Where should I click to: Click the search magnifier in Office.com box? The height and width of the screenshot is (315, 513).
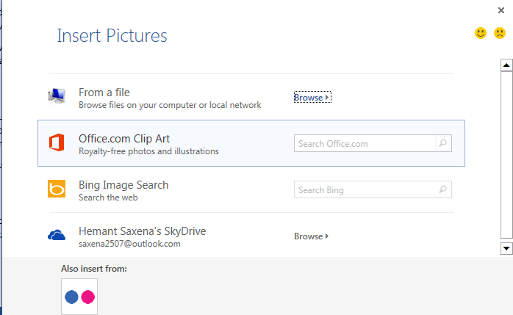click(443, 143)
